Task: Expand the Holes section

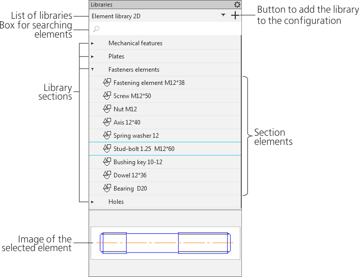Action: tap(93, 202)
